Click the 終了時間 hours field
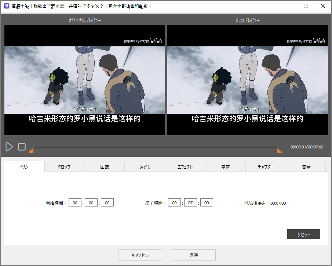The width and height of the screenshot is (332, 266). (x=174, y=202)
